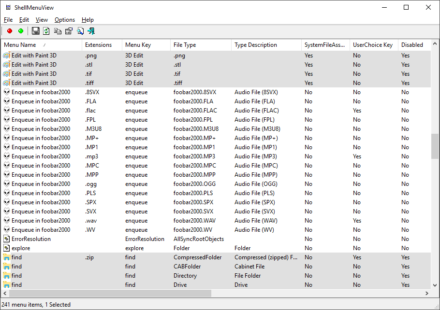Click the Find magnifier toolbar icon
Image resolution: width=440 pixels, height=310 pixels.
(x=80, y=31)
